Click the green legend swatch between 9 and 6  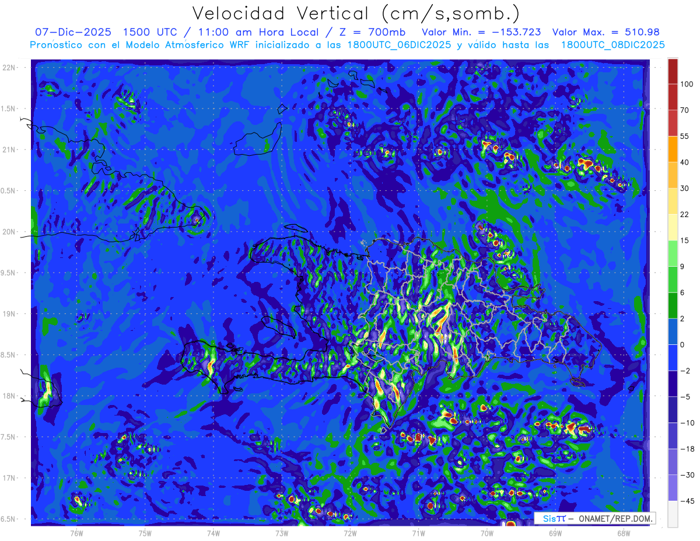coord(673,280)
